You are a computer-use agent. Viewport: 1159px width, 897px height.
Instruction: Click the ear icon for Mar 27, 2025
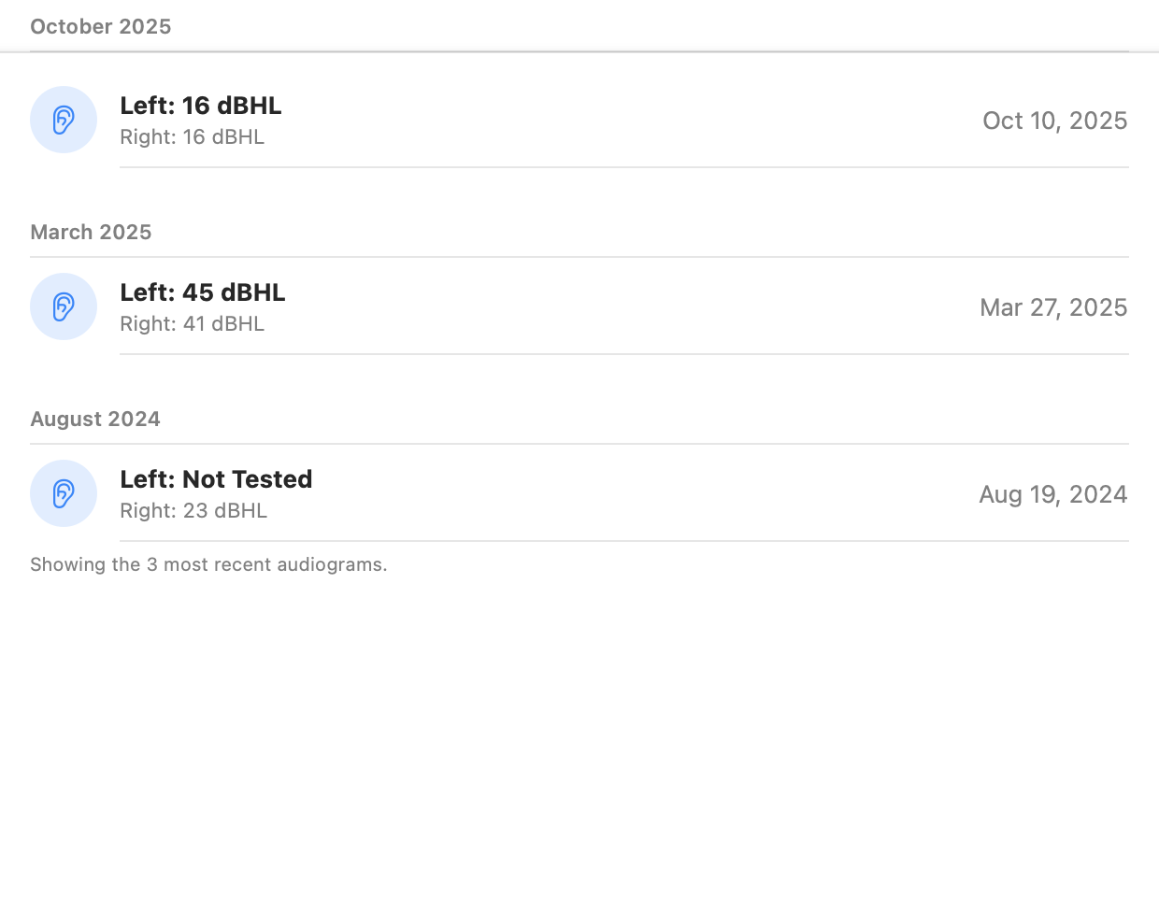(x=64, y=306)
